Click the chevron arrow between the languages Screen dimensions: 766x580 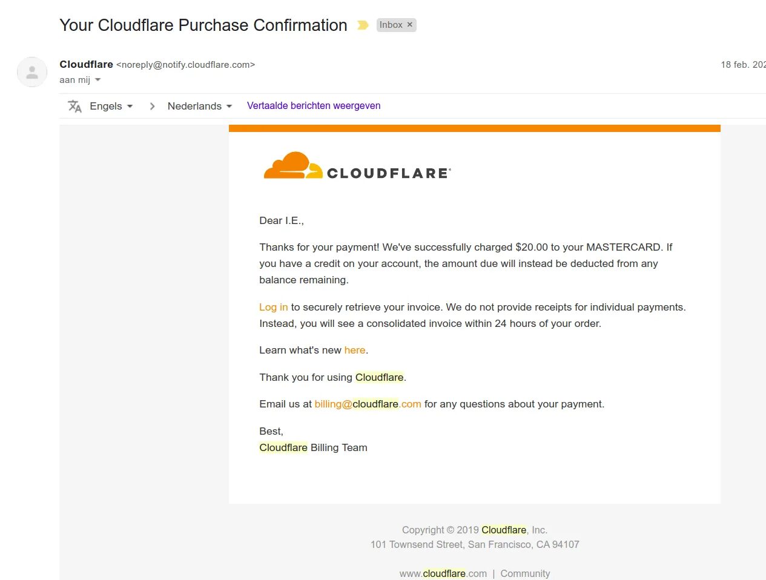[x=152, y=106]
